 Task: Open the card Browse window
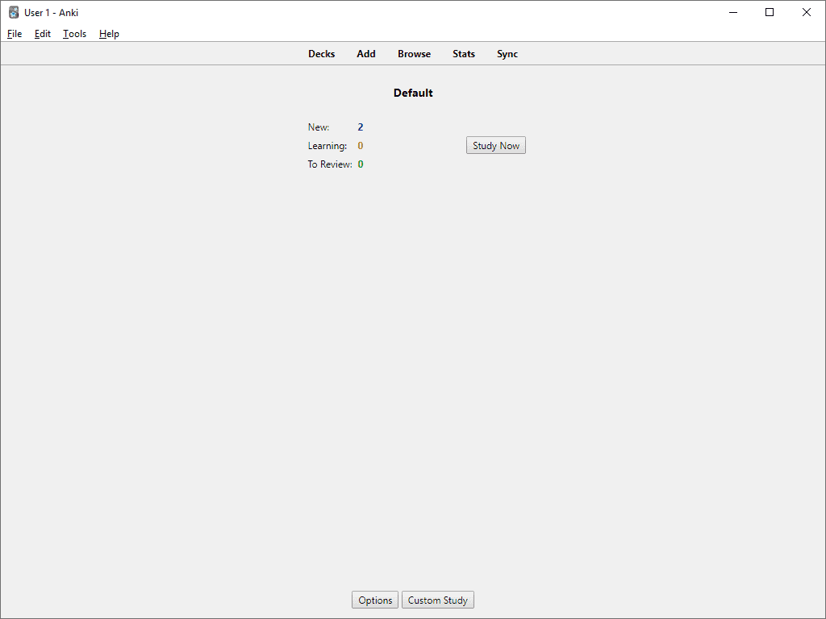click(x=414, y=54)
